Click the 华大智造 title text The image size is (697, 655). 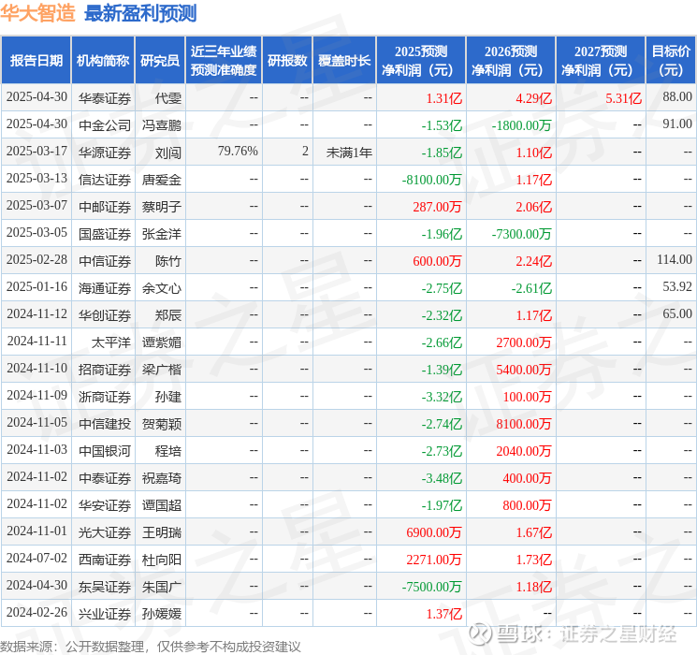(x=37, y=13)
